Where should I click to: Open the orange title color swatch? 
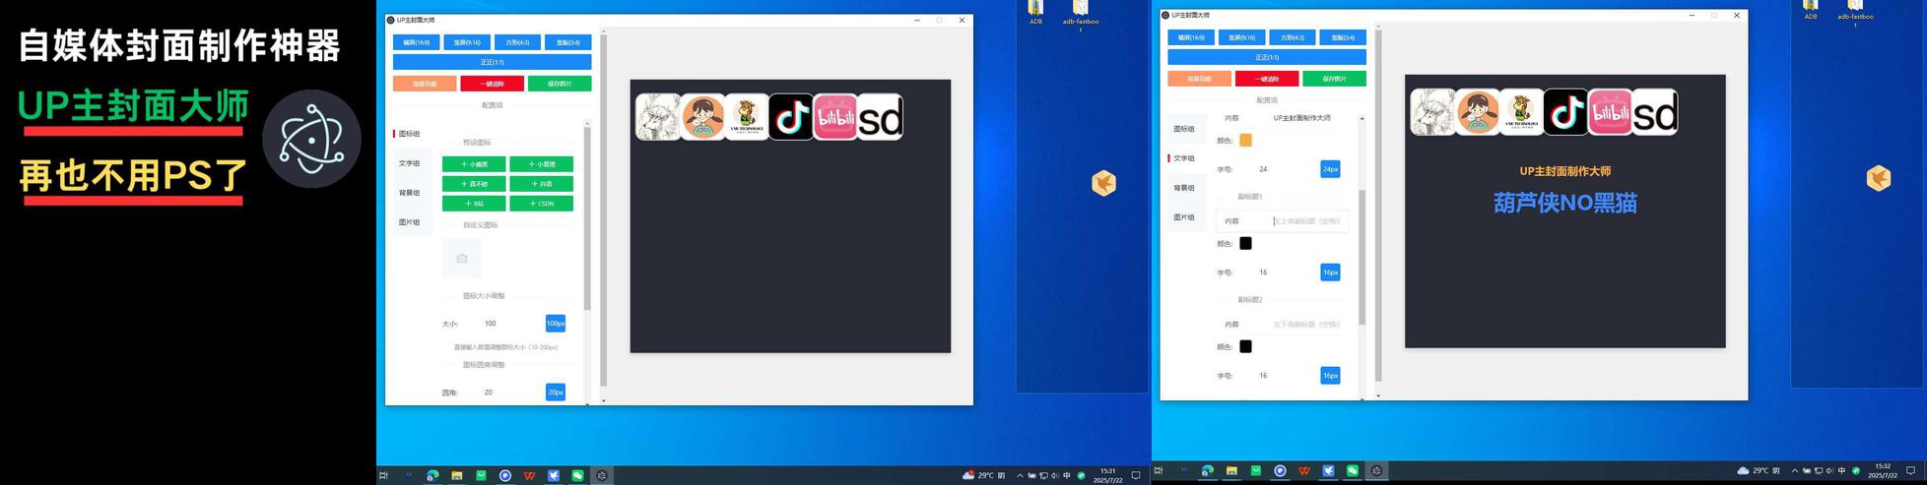click(1245, 141)
